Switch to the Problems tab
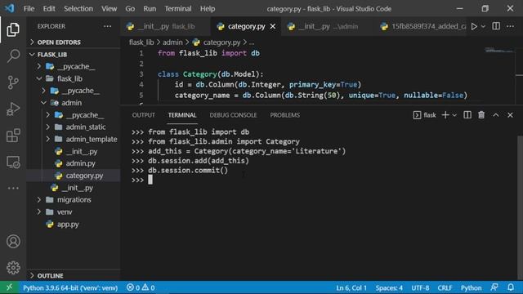The width and height of the screenshot is (523, 294). click(x=285, y=115)
